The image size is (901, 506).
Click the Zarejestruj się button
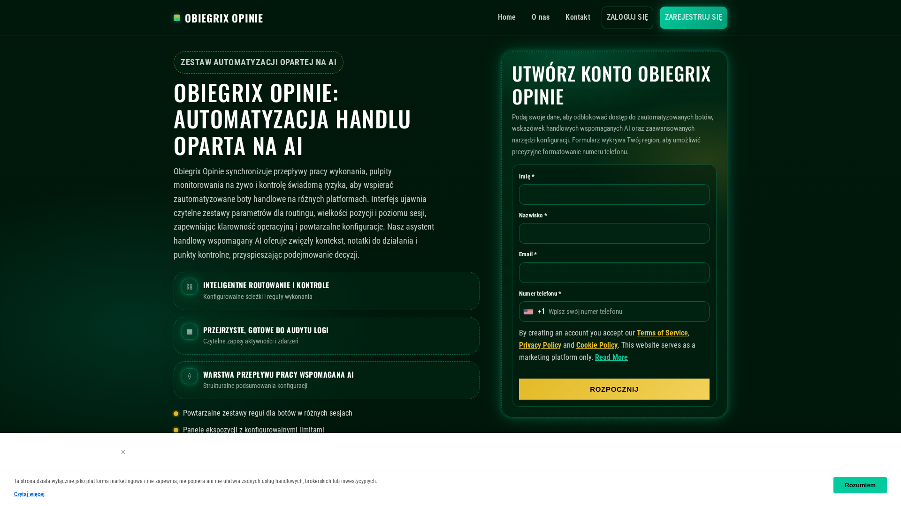694,18
